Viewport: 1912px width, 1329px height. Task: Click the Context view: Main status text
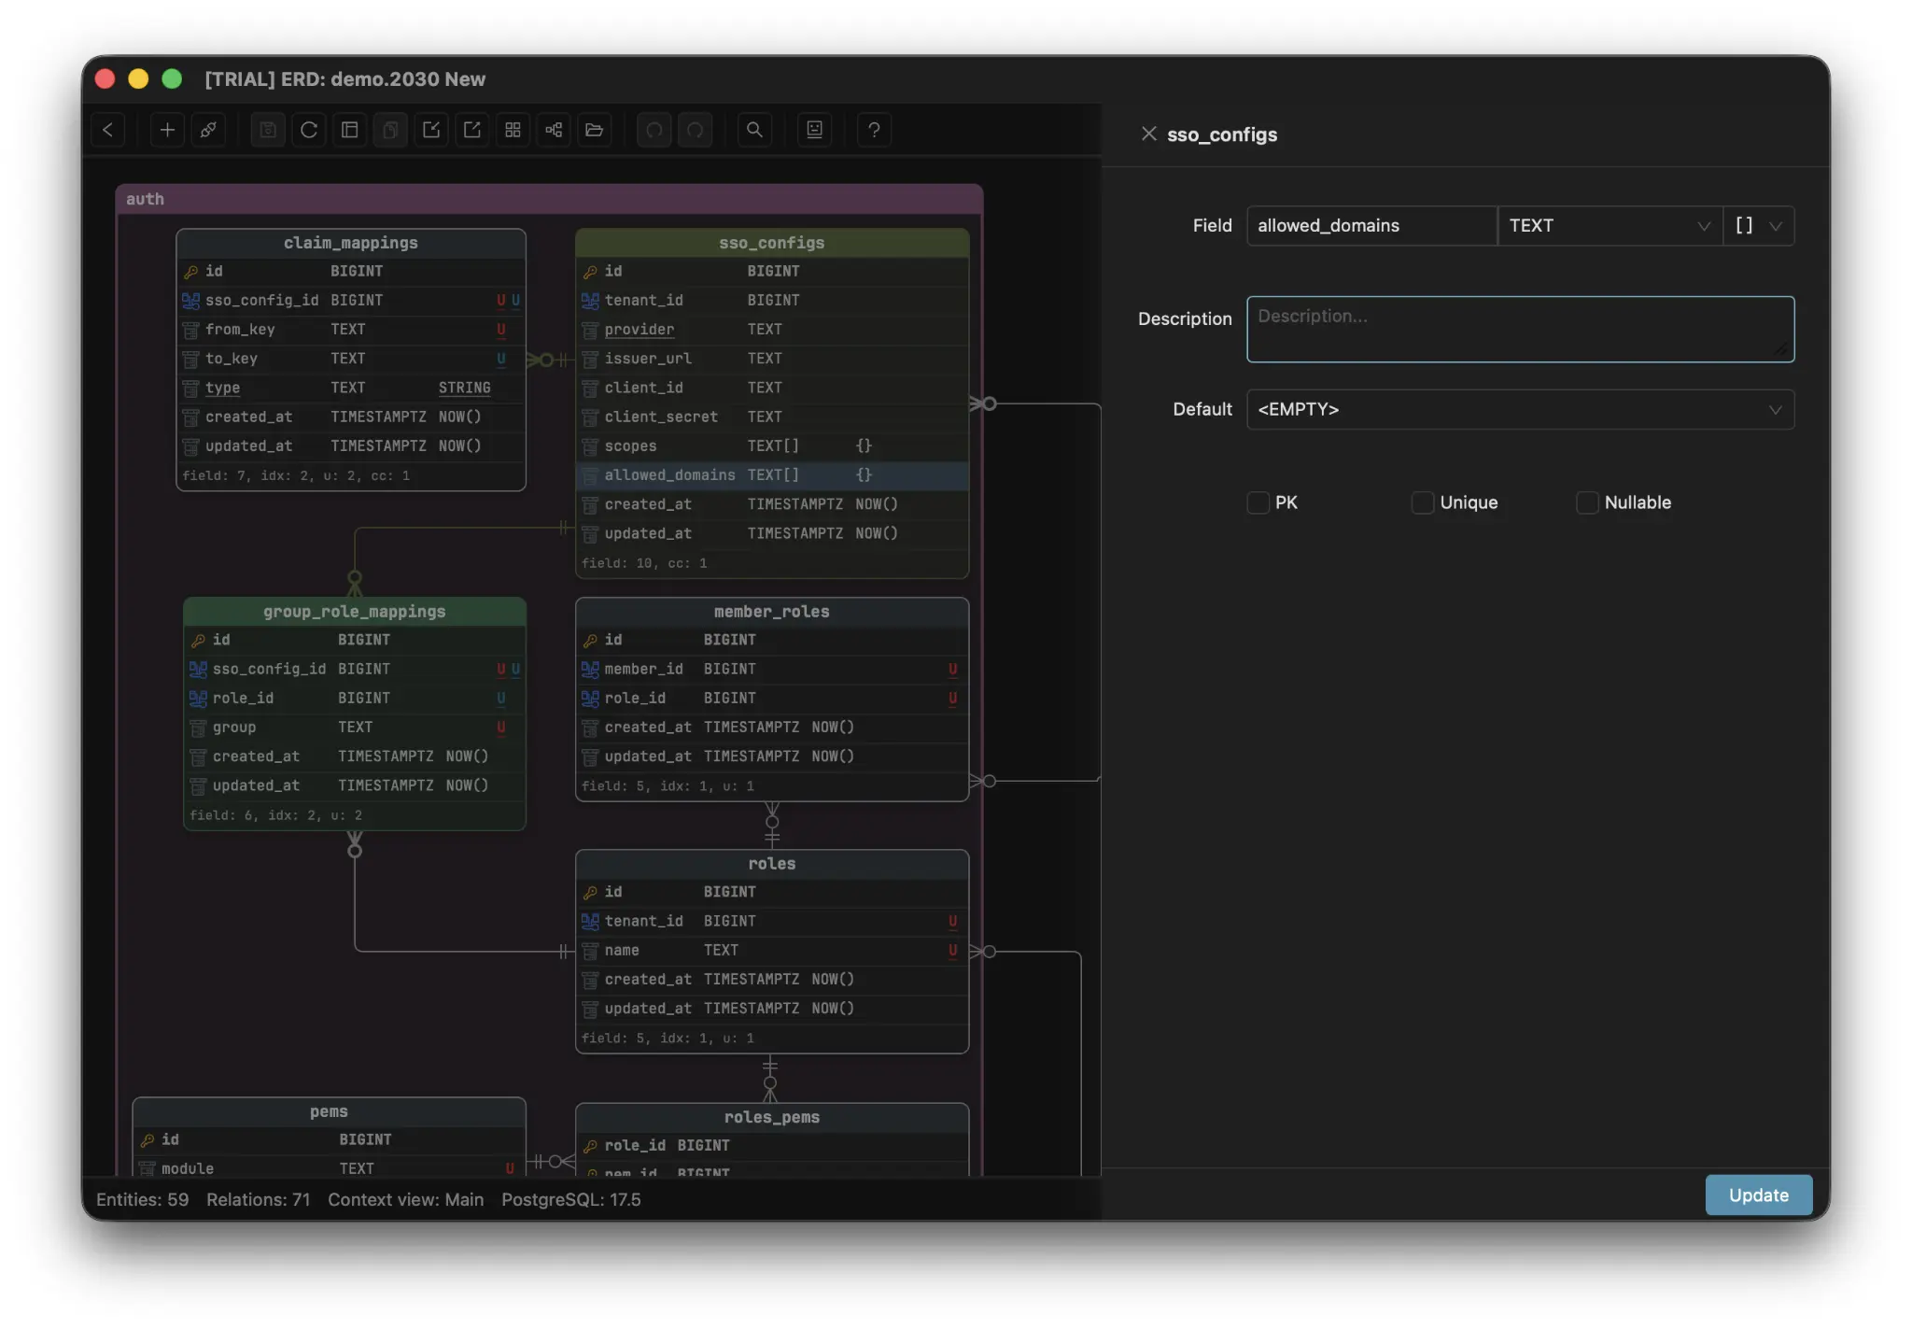point(405,1200)
